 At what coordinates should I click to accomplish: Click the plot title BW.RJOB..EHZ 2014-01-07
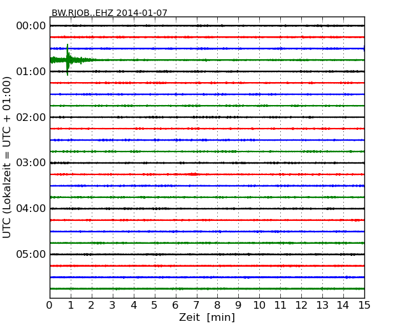click(110, 13)
